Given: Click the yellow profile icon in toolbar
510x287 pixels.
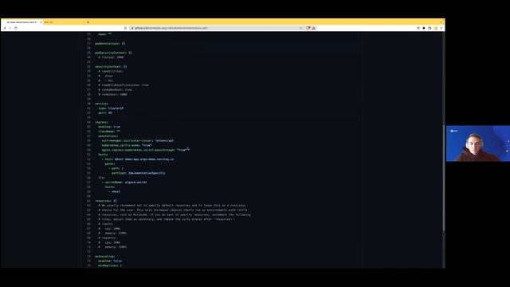Looking at the screenshot, I should click(x=436, y=28).
